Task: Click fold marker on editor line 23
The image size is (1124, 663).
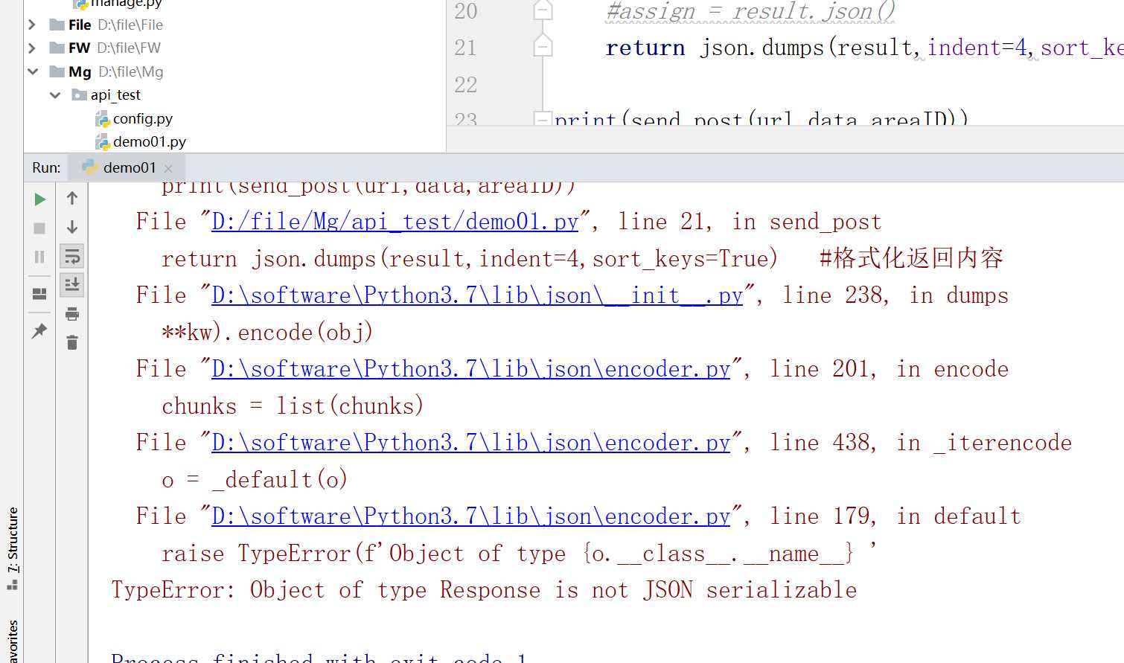Action: 543,118
